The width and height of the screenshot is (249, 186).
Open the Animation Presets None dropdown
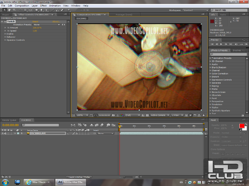[46, 25]
